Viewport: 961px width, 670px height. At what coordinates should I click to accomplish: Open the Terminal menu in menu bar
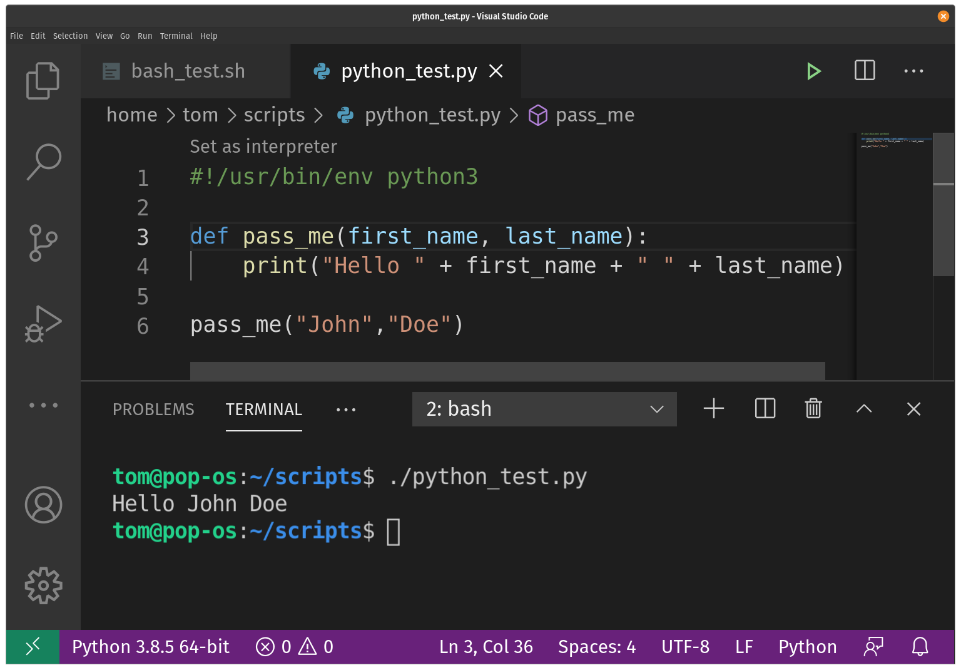pos(176,36)
